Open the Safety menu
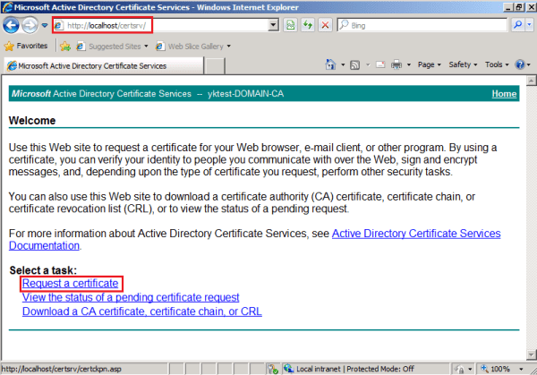 [x=463, y=64]
